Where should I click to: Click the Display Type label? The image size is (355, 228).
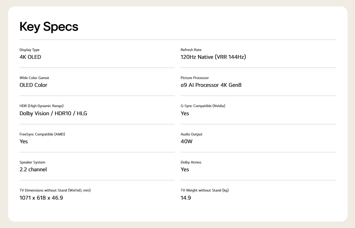tap(29, 50)
